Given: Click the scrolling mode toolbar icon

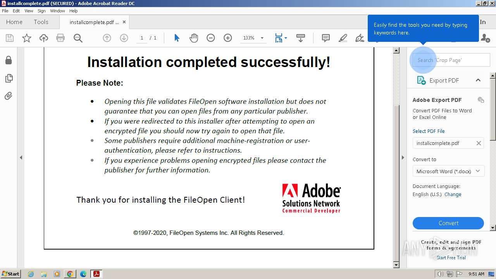Looking at the screenshot, I should click(301, 38).
